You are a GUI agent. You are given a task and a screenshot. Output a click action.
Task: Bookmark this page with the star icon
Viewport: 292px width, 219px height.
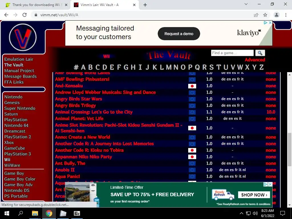tap(265, 15)
